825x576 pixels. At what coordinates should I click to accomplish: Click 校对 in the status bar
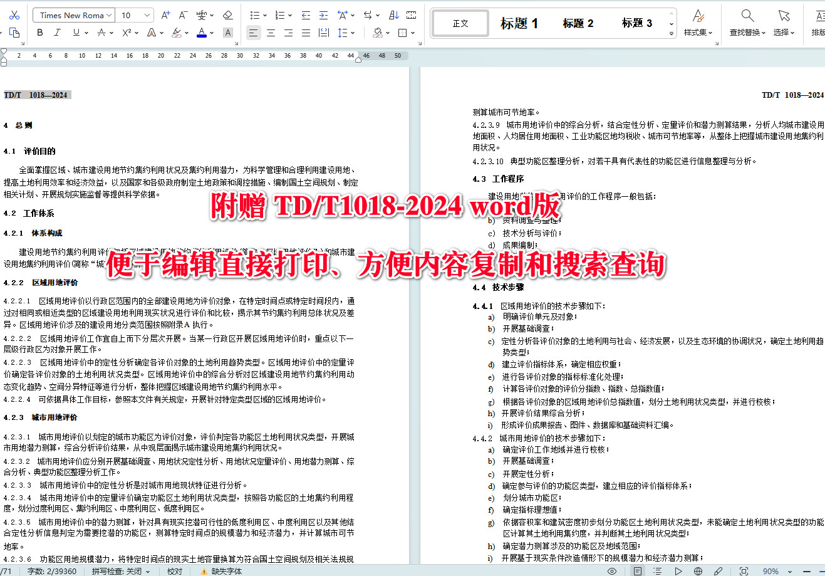pyautogui.click(x=175, y=571)
